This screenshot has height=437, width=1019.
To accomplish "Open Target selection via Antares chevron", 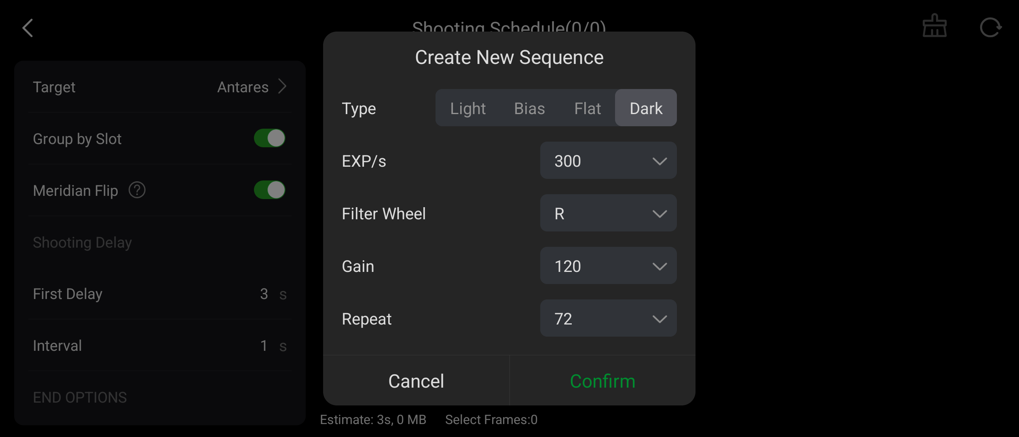I will tap(283, 87).
